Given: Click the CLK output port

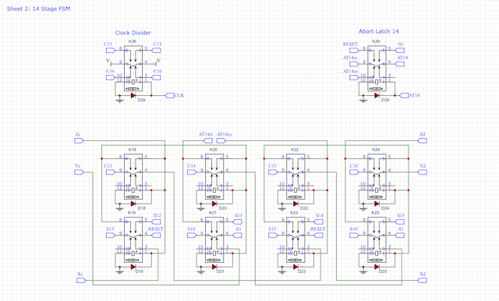Looking at the screenshot, I should click(x=170, y=95).
